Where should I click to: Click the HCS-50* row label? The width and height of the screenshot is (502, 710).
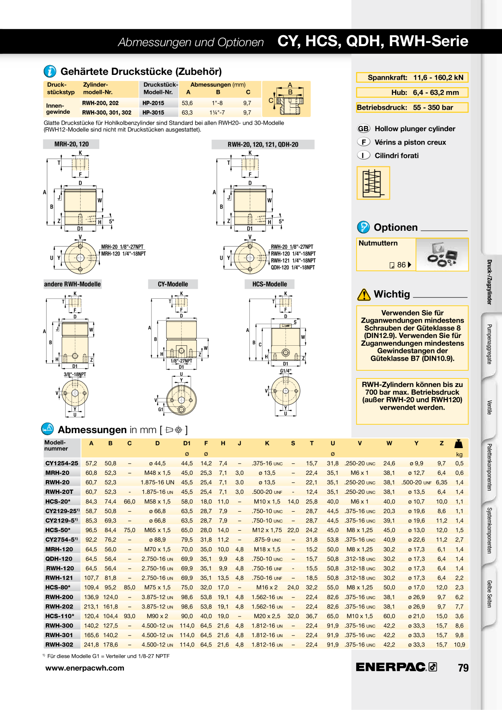[x=57, y=530]
